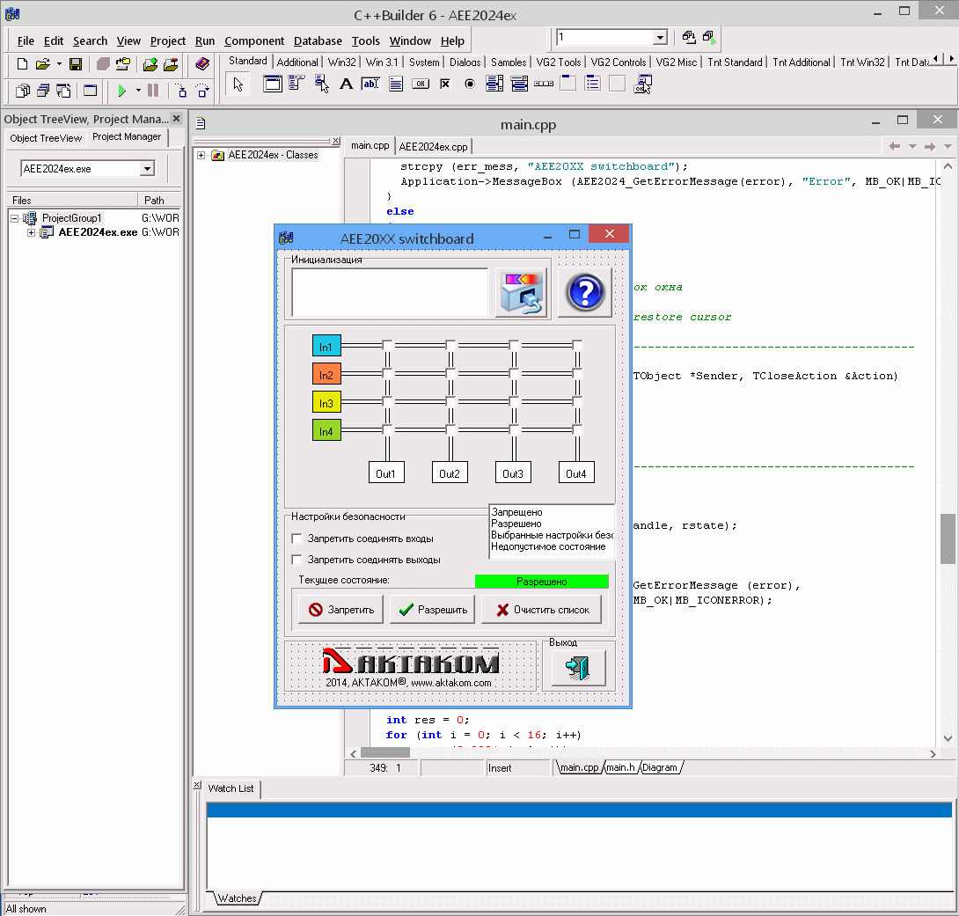Screen dimensions: 959x916
Task: Click the Step Over debug icon
Action: click(202, 92)
